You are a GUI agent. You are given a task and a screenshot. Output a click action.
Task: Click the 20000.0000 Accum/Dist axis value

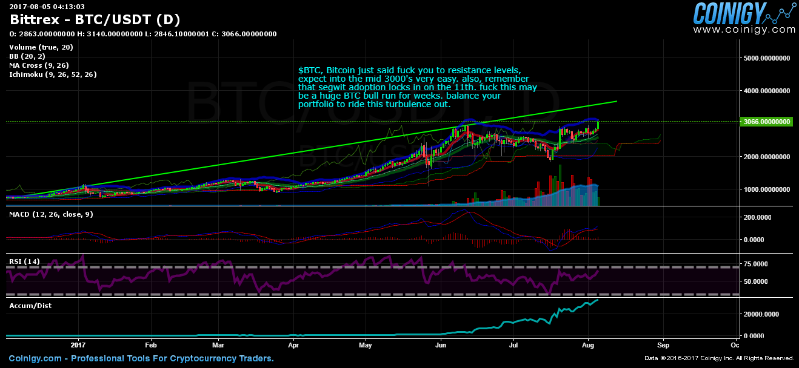pyautogui.click(x=760, y=315)
